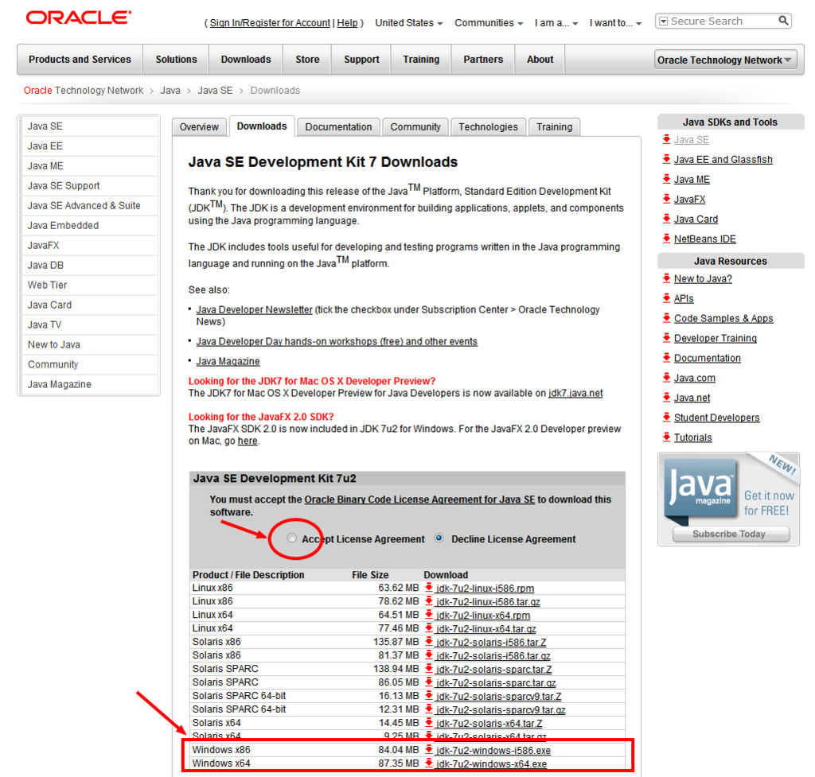The image size is (815, 777).
Task: Click the red arrow icon beside Java Card link
Action: (667, 219)
